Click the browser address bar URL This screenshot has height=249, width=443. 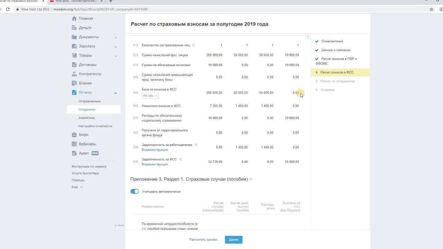(101, 9)
